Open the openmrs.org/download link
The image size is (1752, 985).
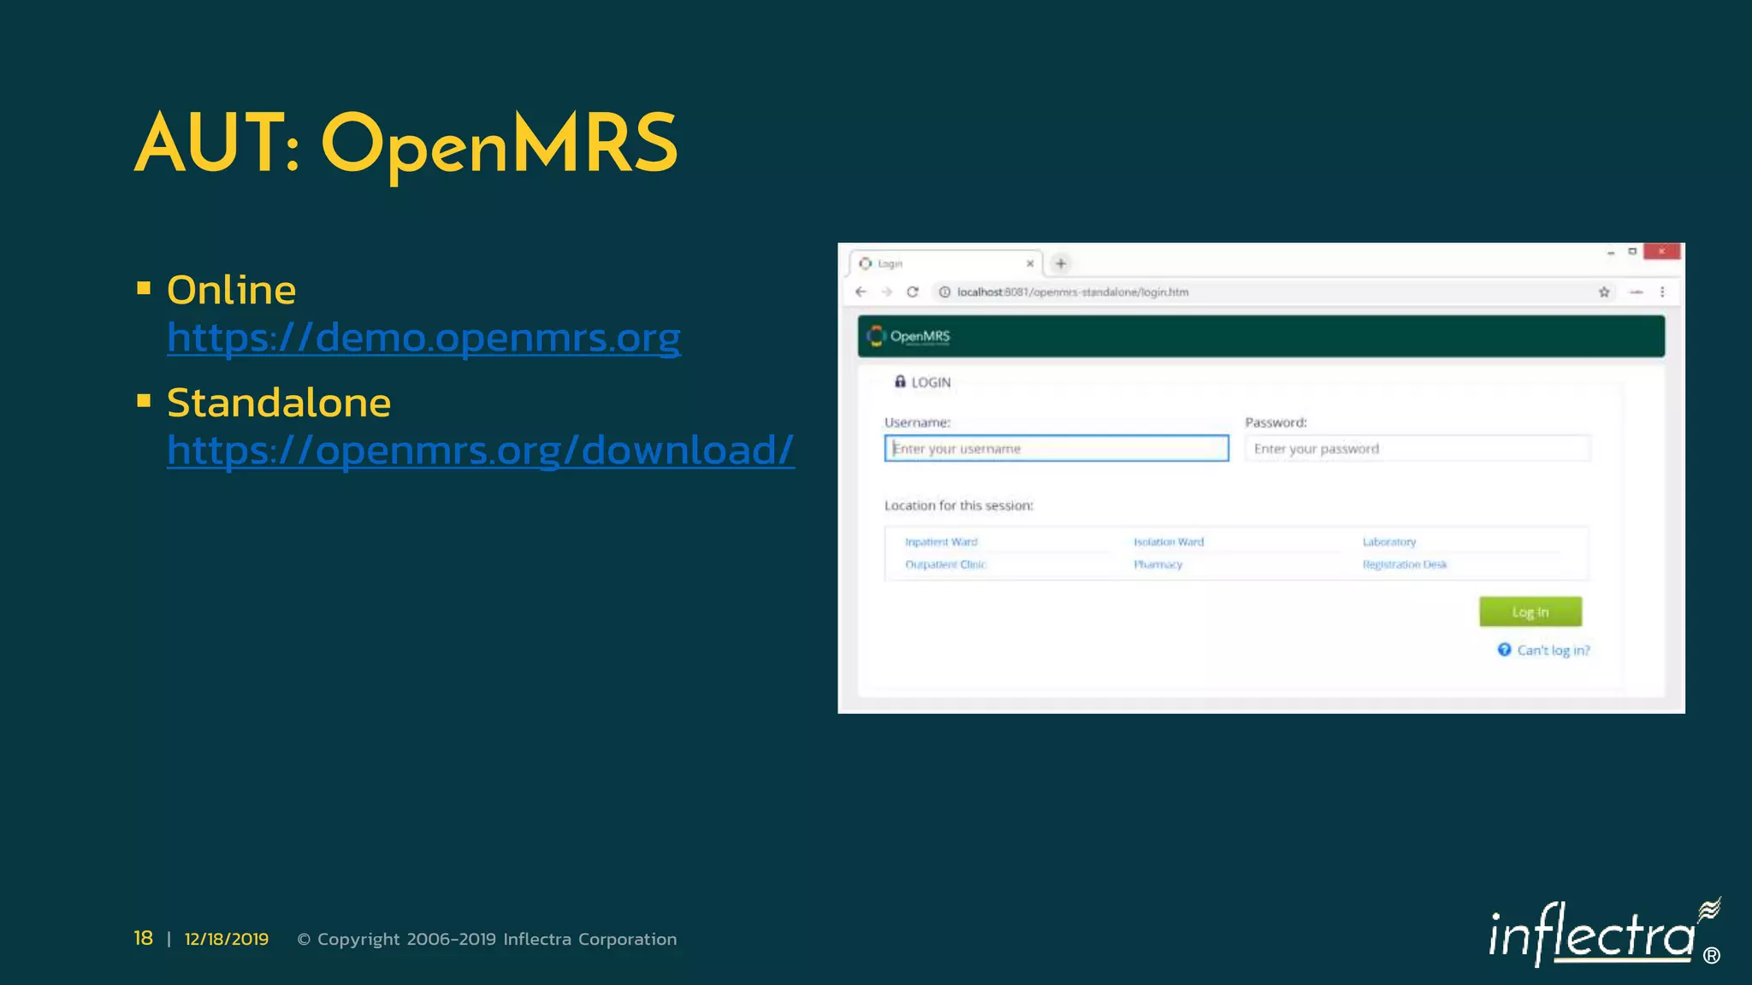click(x=480, y=450)
